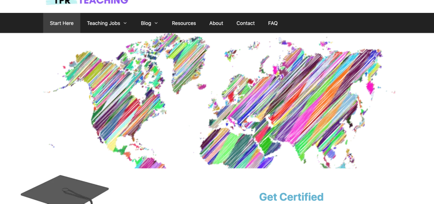Click the TPR Teaching site logo
434x204 pixels.
pos(87,2)
